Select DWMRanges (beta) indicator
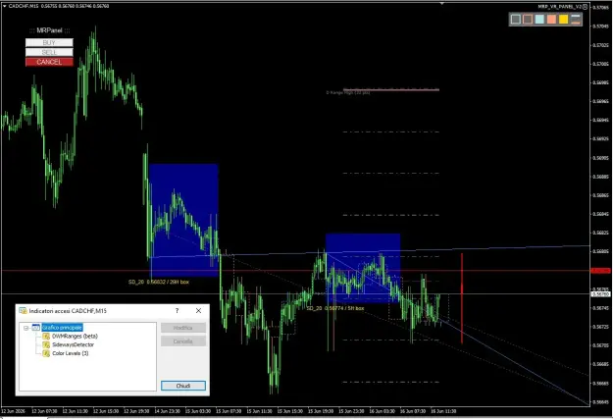The width and height of the screenshot is (613, 419). click(x=75, y=336)
